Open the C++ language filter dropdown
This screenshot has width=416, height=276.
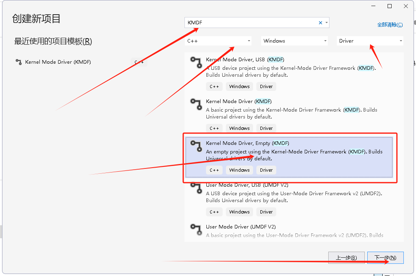point(218,41)
